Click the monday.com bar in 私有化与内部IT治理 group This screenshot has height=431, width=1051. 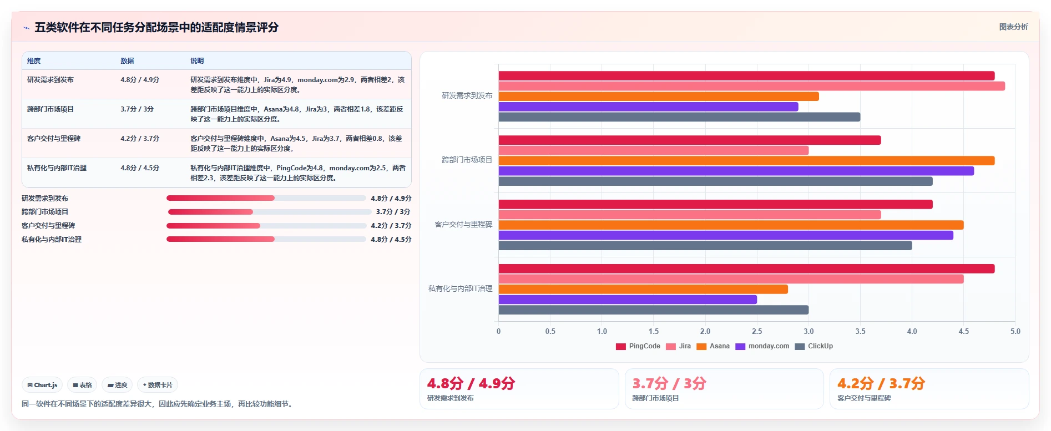point(628,300)
